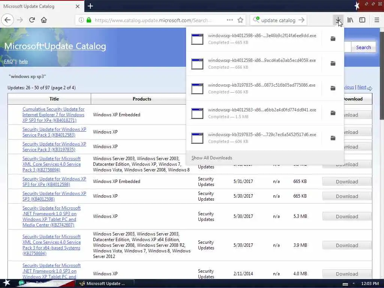The height and width of the screenshot is (288, 384).
Task: Download the 5/30/2017 Windows XP 665 KB update
Action: click(347, 196)
